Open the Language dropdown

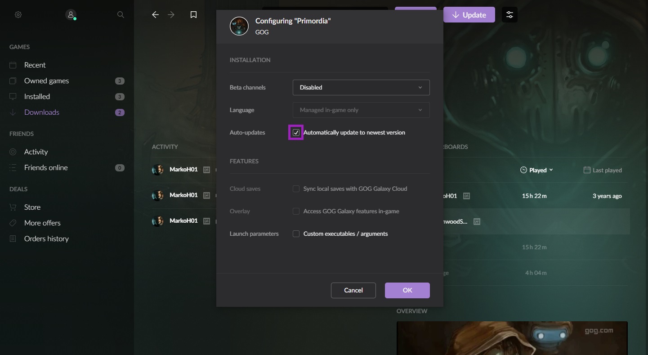pos(361,110)
